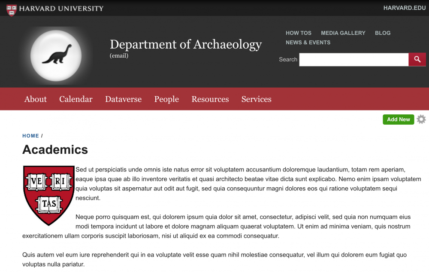
Task: Click the (email) link under the title
Action: click(x=119, y=55)
